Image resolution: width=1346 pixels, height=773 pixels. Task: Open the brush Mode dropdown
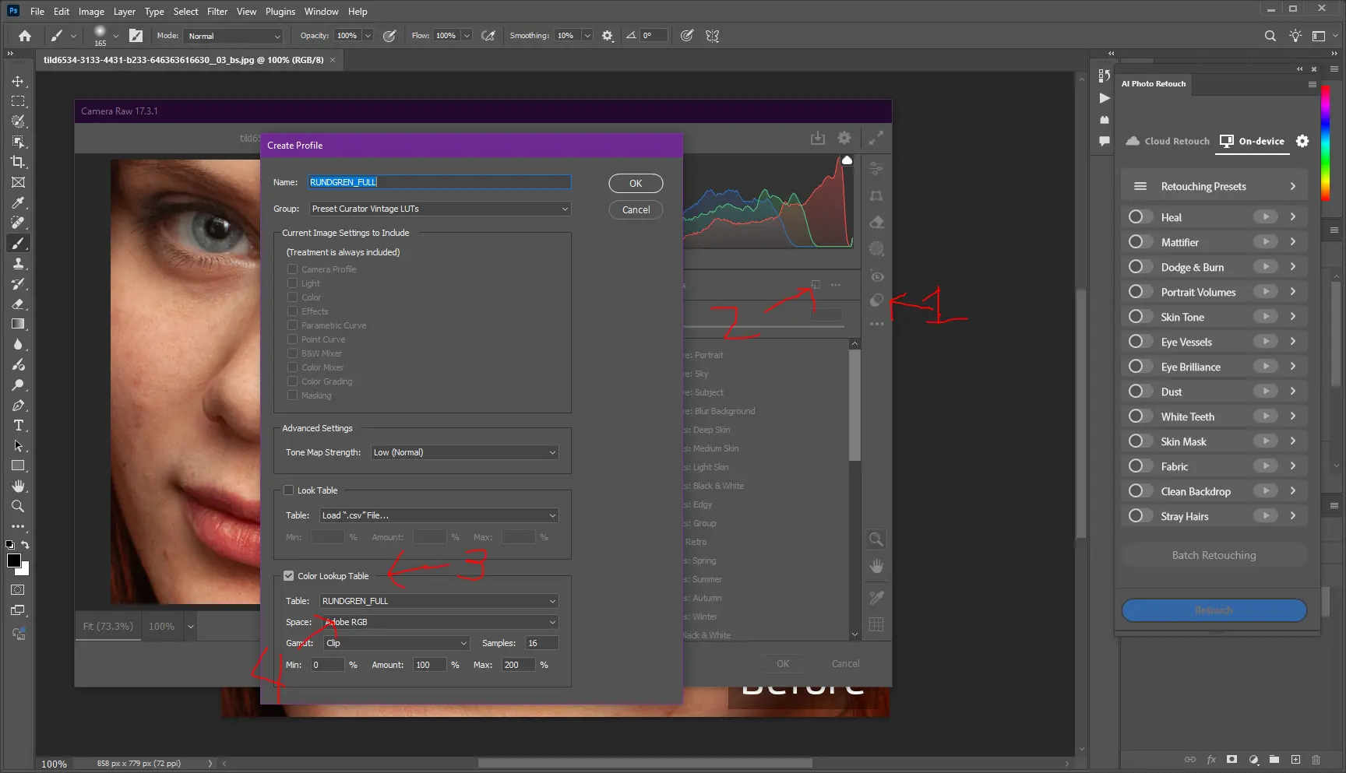[x=233, y=36]
